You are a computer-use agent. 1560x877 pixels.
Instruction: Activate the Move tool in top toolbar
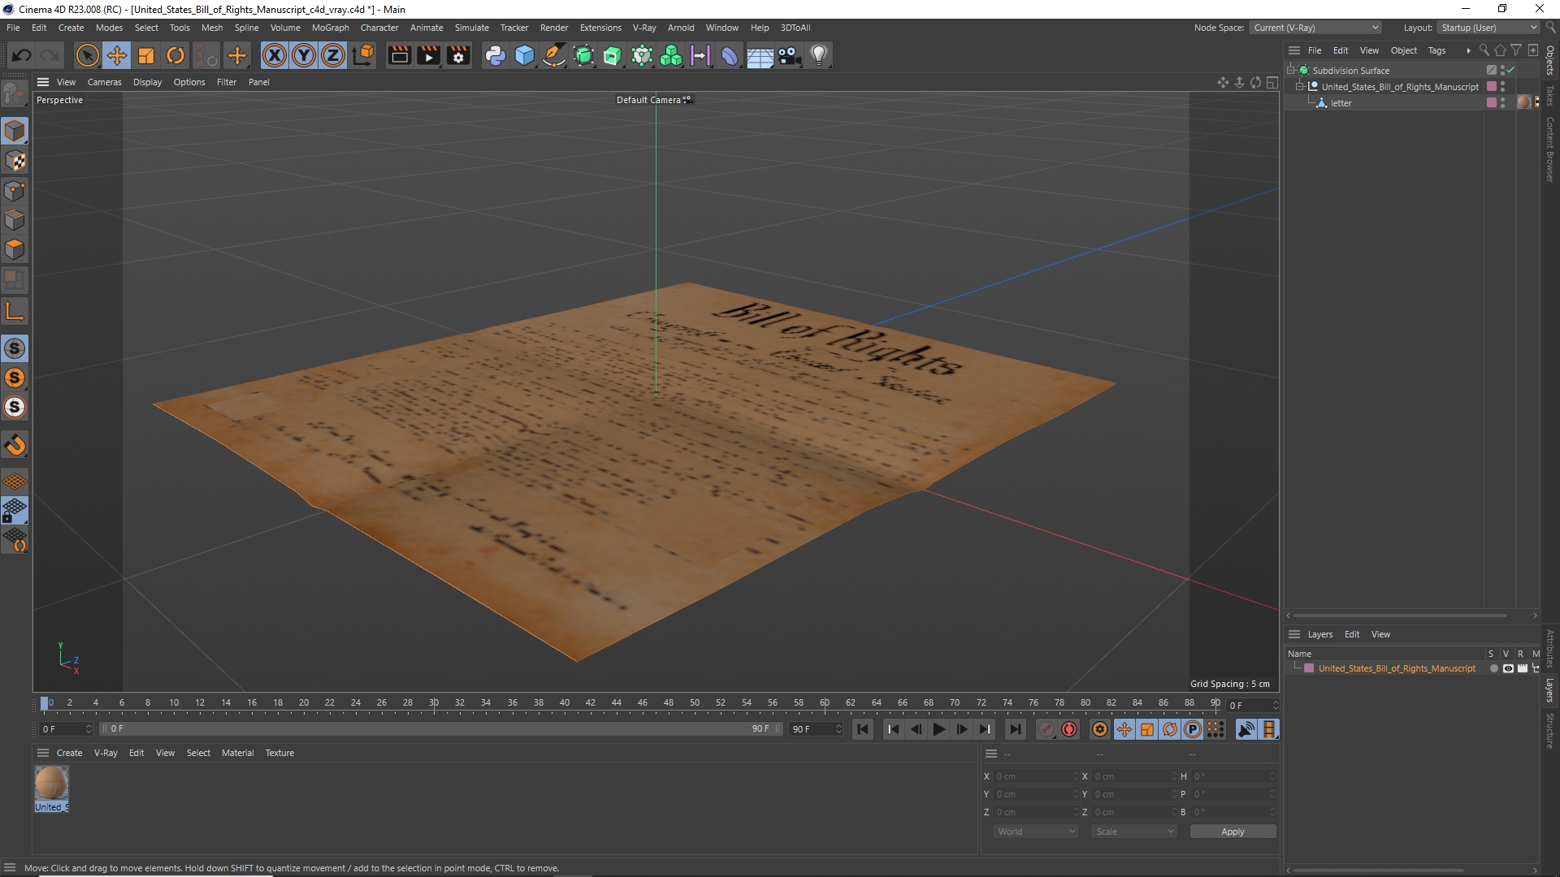coord(117,55)
